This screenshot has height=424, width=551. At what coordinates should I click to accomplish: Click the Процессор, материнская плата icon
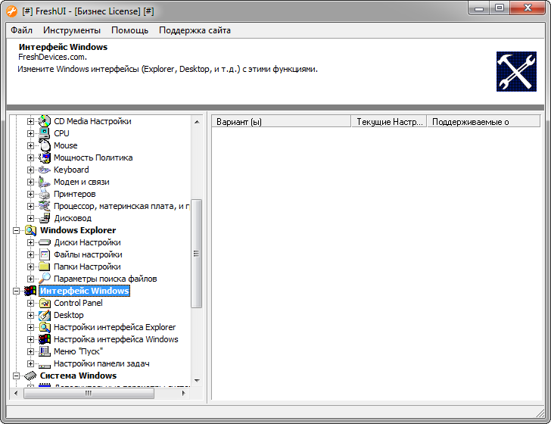tap(44, 206)
